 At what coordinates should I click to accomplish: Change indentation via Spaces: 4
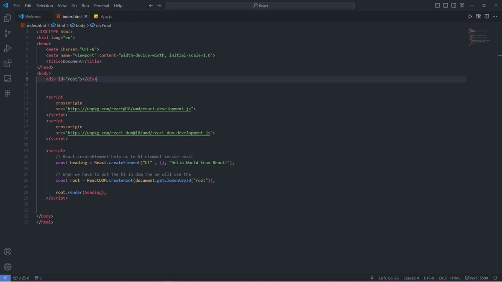[x=411, y=278]
